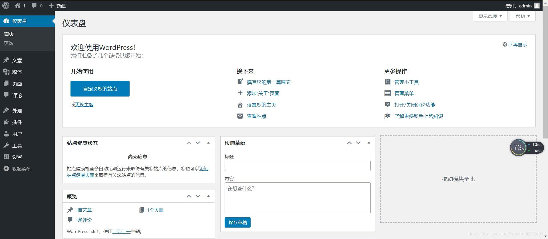Collapse the sidebar with 收起菜单
This screenshot has width=548, height=239.
[17, 169]
